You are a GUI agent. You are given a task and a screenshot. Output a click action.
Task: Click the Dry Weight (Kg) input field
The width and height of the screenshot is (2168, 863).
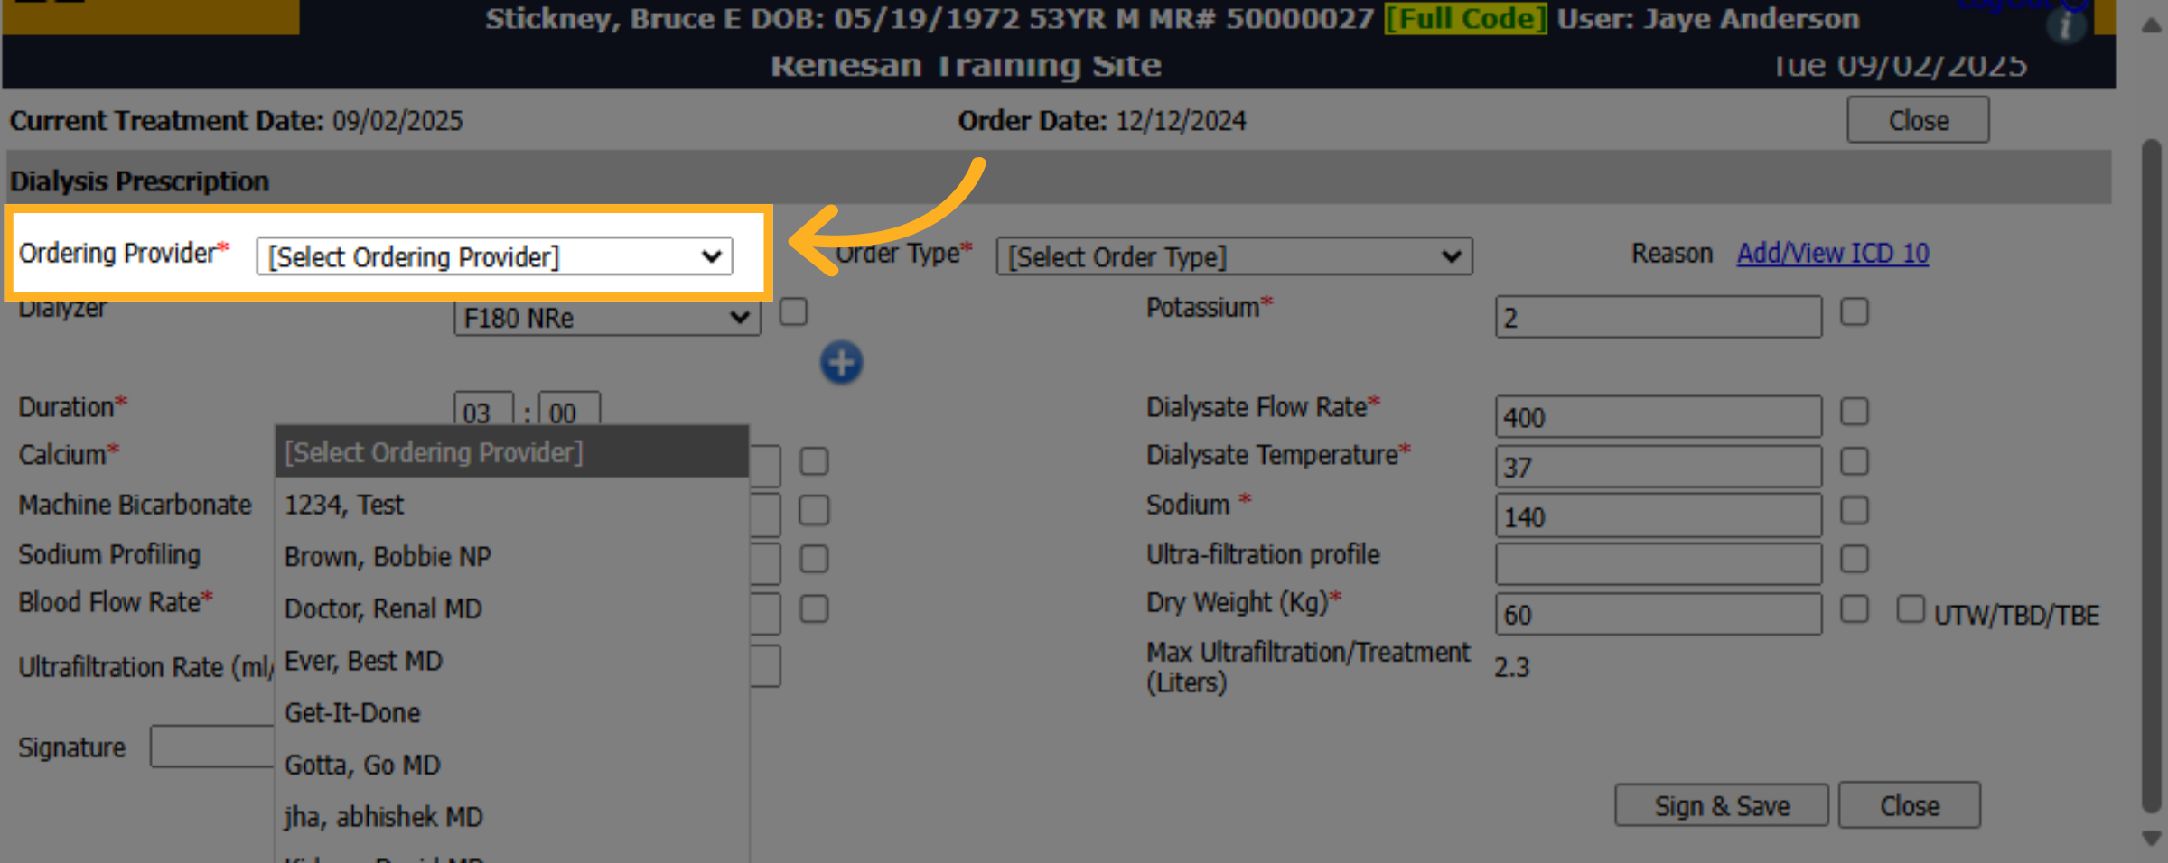pyautogui.click(x=1659, y=615)
